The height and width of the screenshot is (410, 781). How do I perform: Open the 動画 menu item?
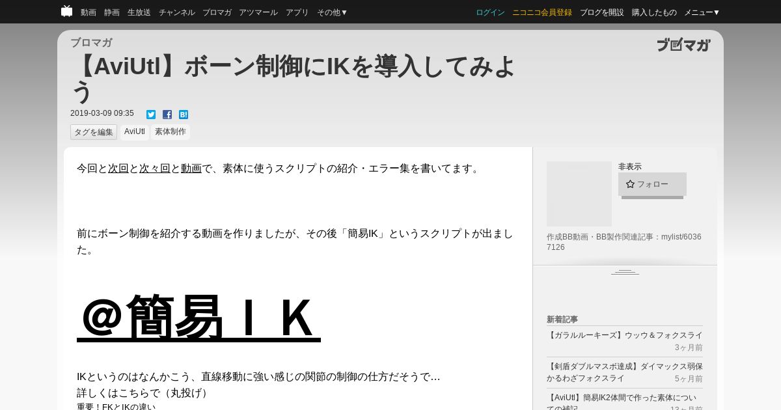tap(89, 12)
